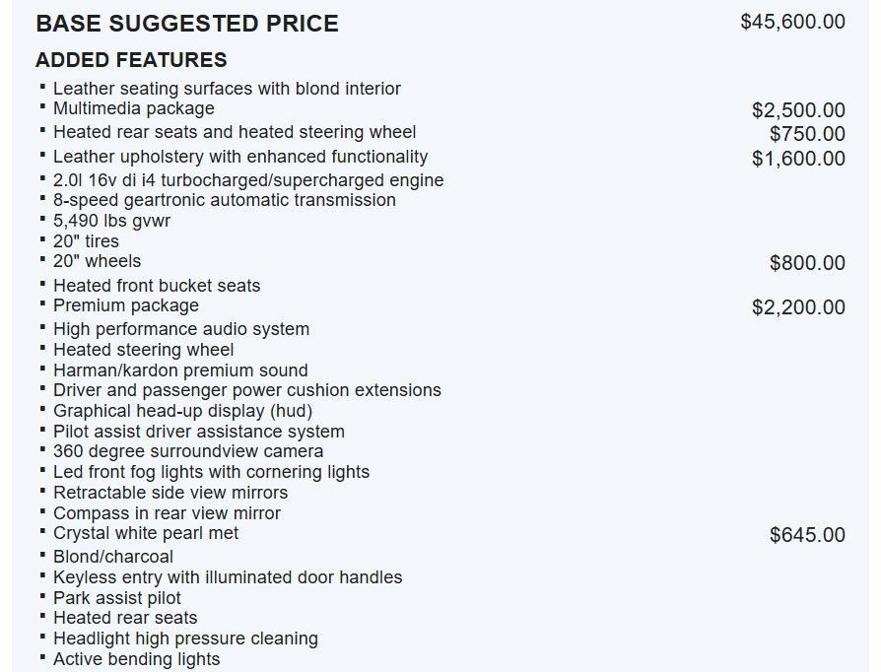Select the $750.00 price value
The height and width of the screenshot is (672, 881).
807,134
